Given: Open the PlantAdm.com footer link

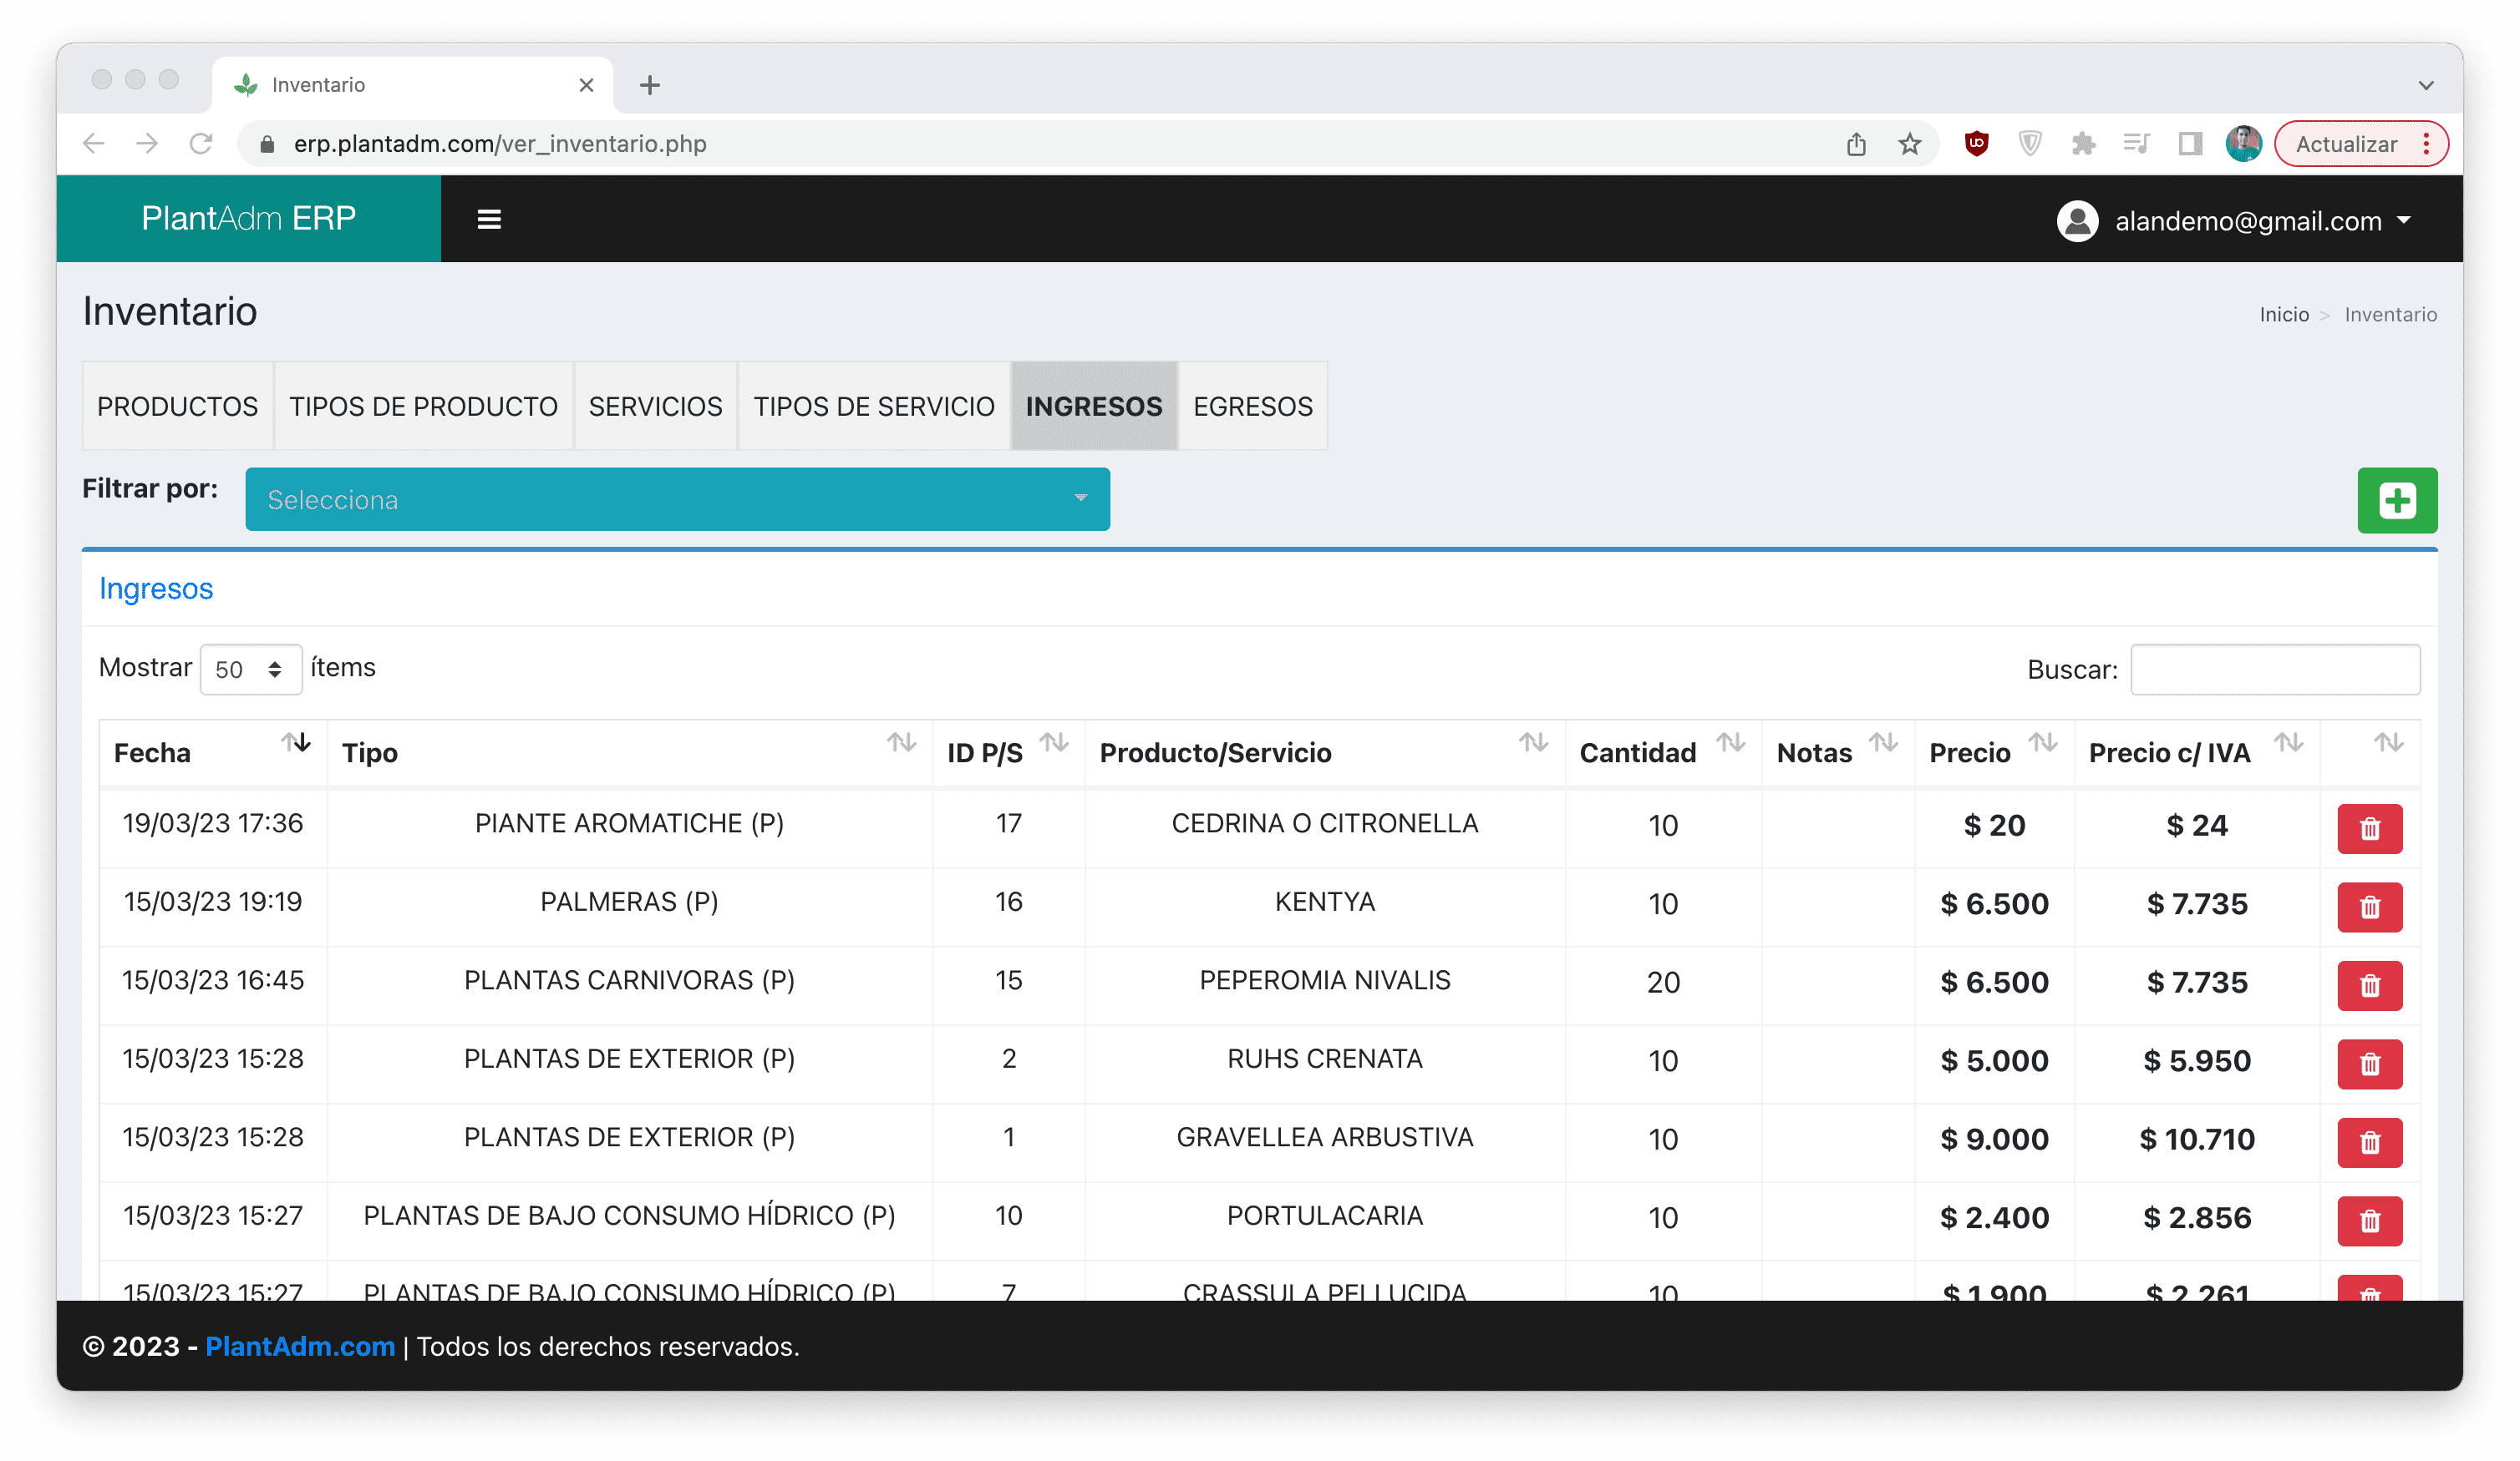Looking at the screenshot, I should click(300, 1346).
